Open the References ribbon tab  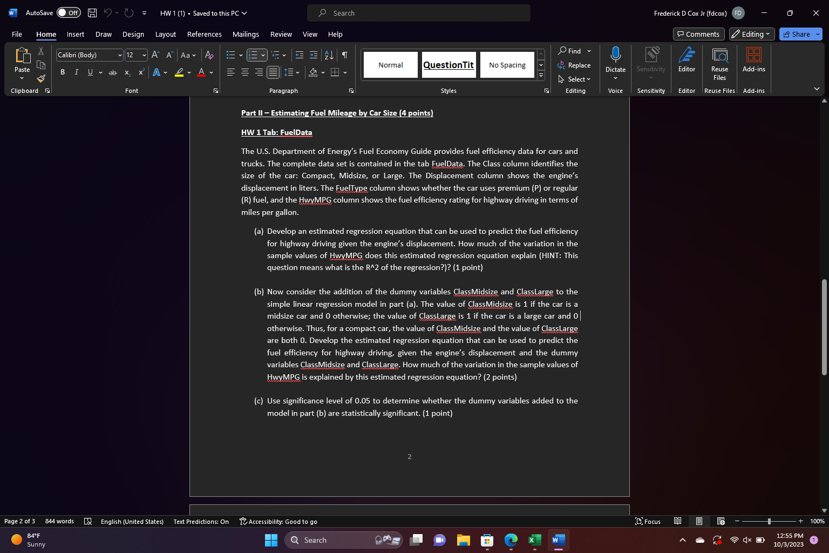(x=204, y=34)
